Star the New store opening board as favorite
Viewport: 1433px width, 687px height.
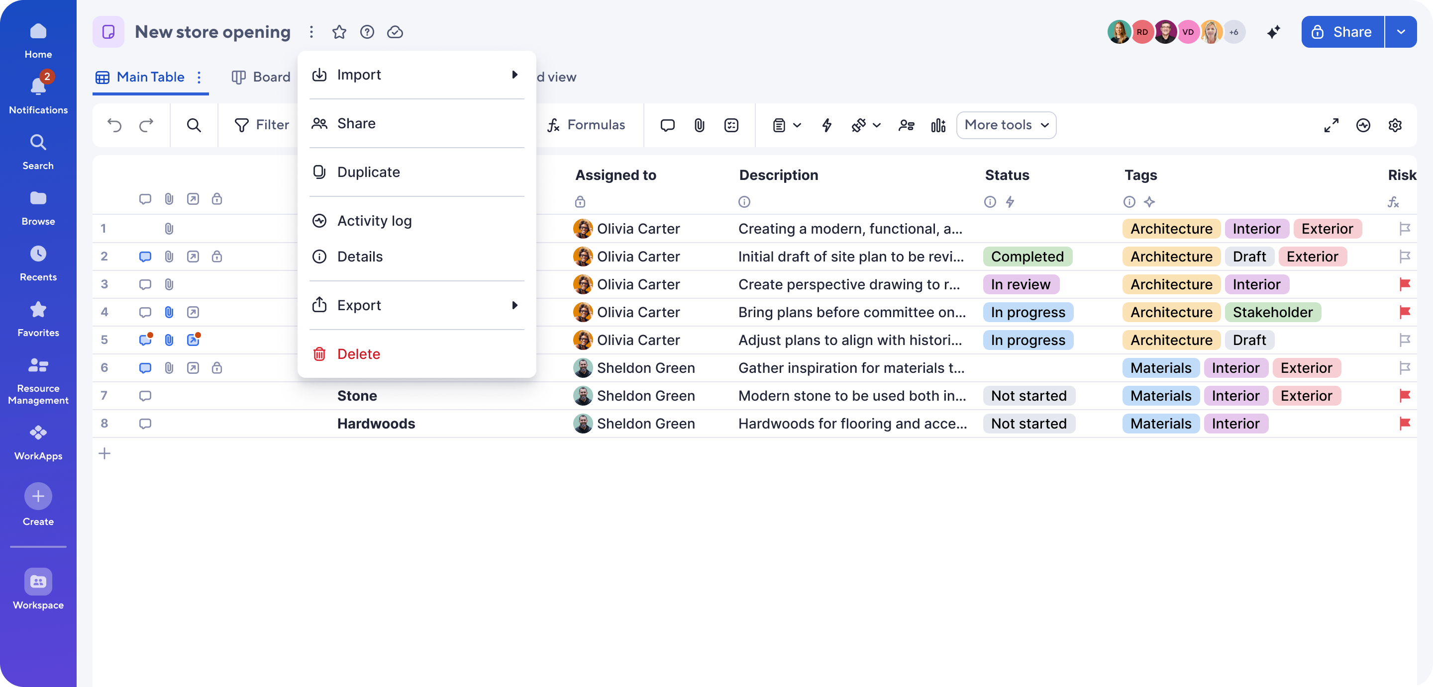coord(339,32)
